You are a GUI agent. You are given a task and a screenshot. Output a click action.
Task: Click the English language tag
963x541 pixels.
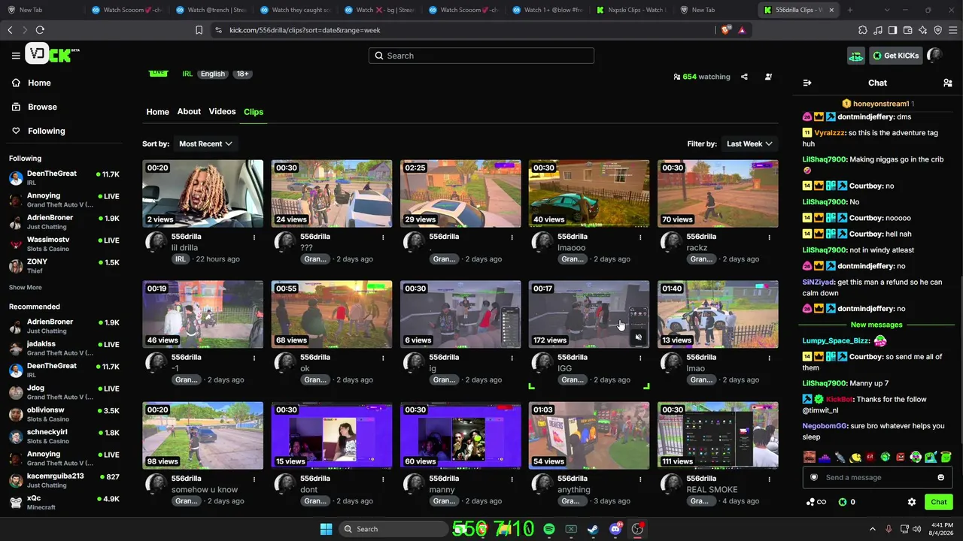point(213,74)
